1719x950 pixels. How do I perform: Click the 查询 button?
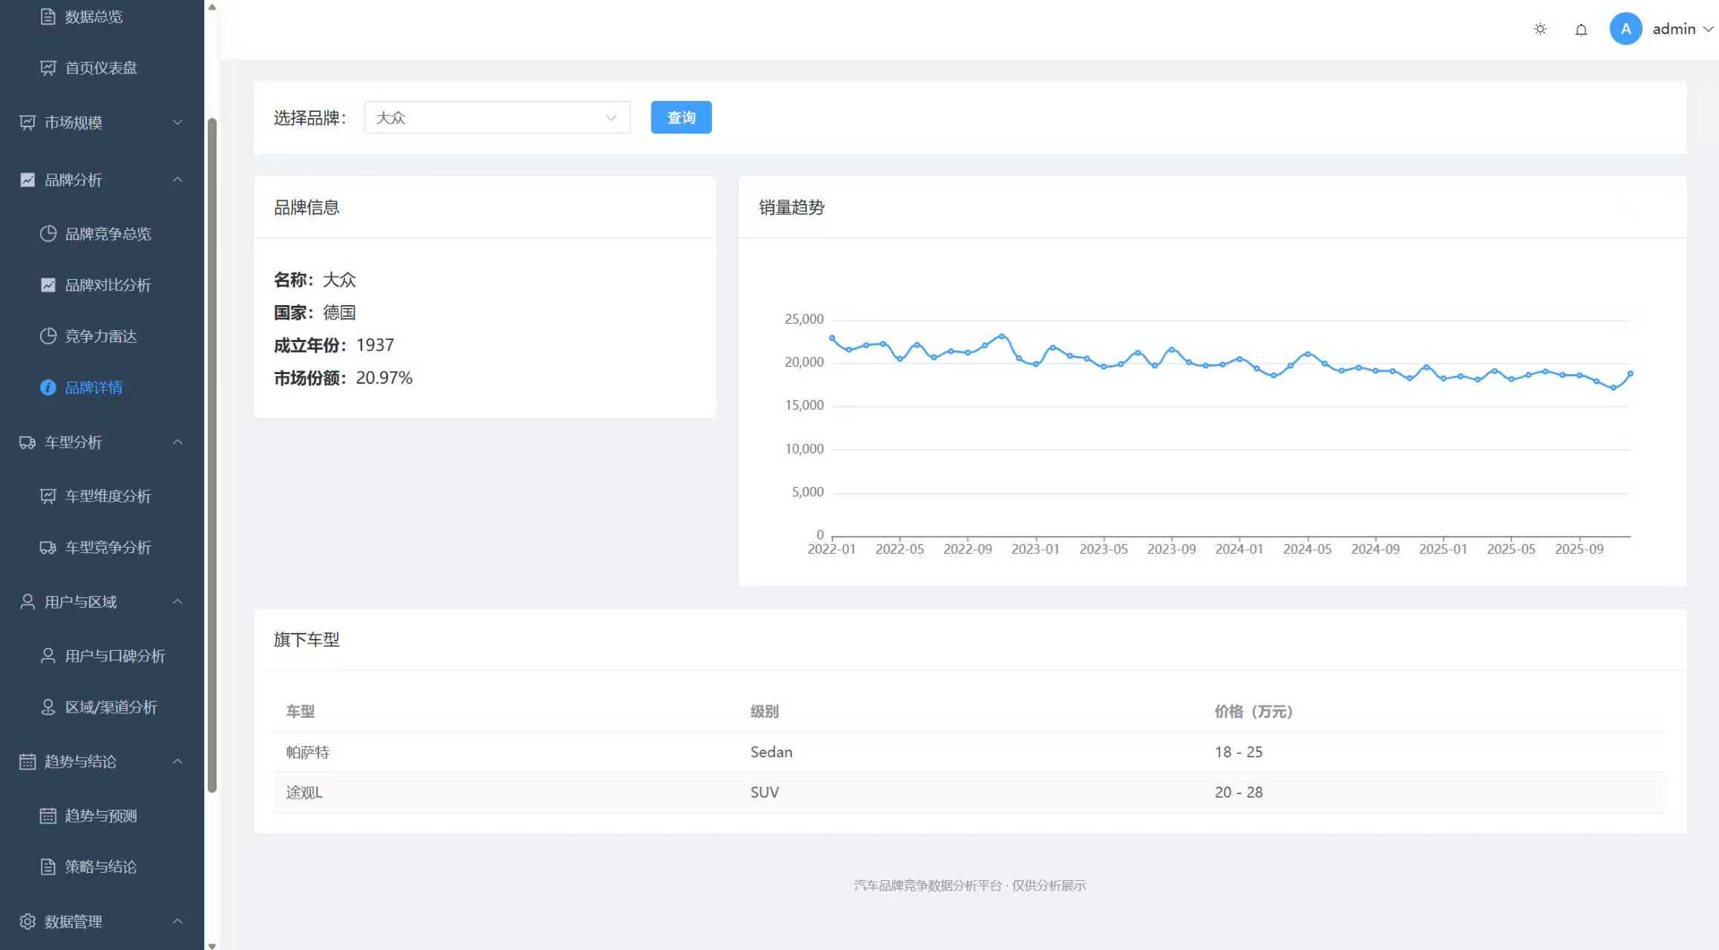click(681, 117)
